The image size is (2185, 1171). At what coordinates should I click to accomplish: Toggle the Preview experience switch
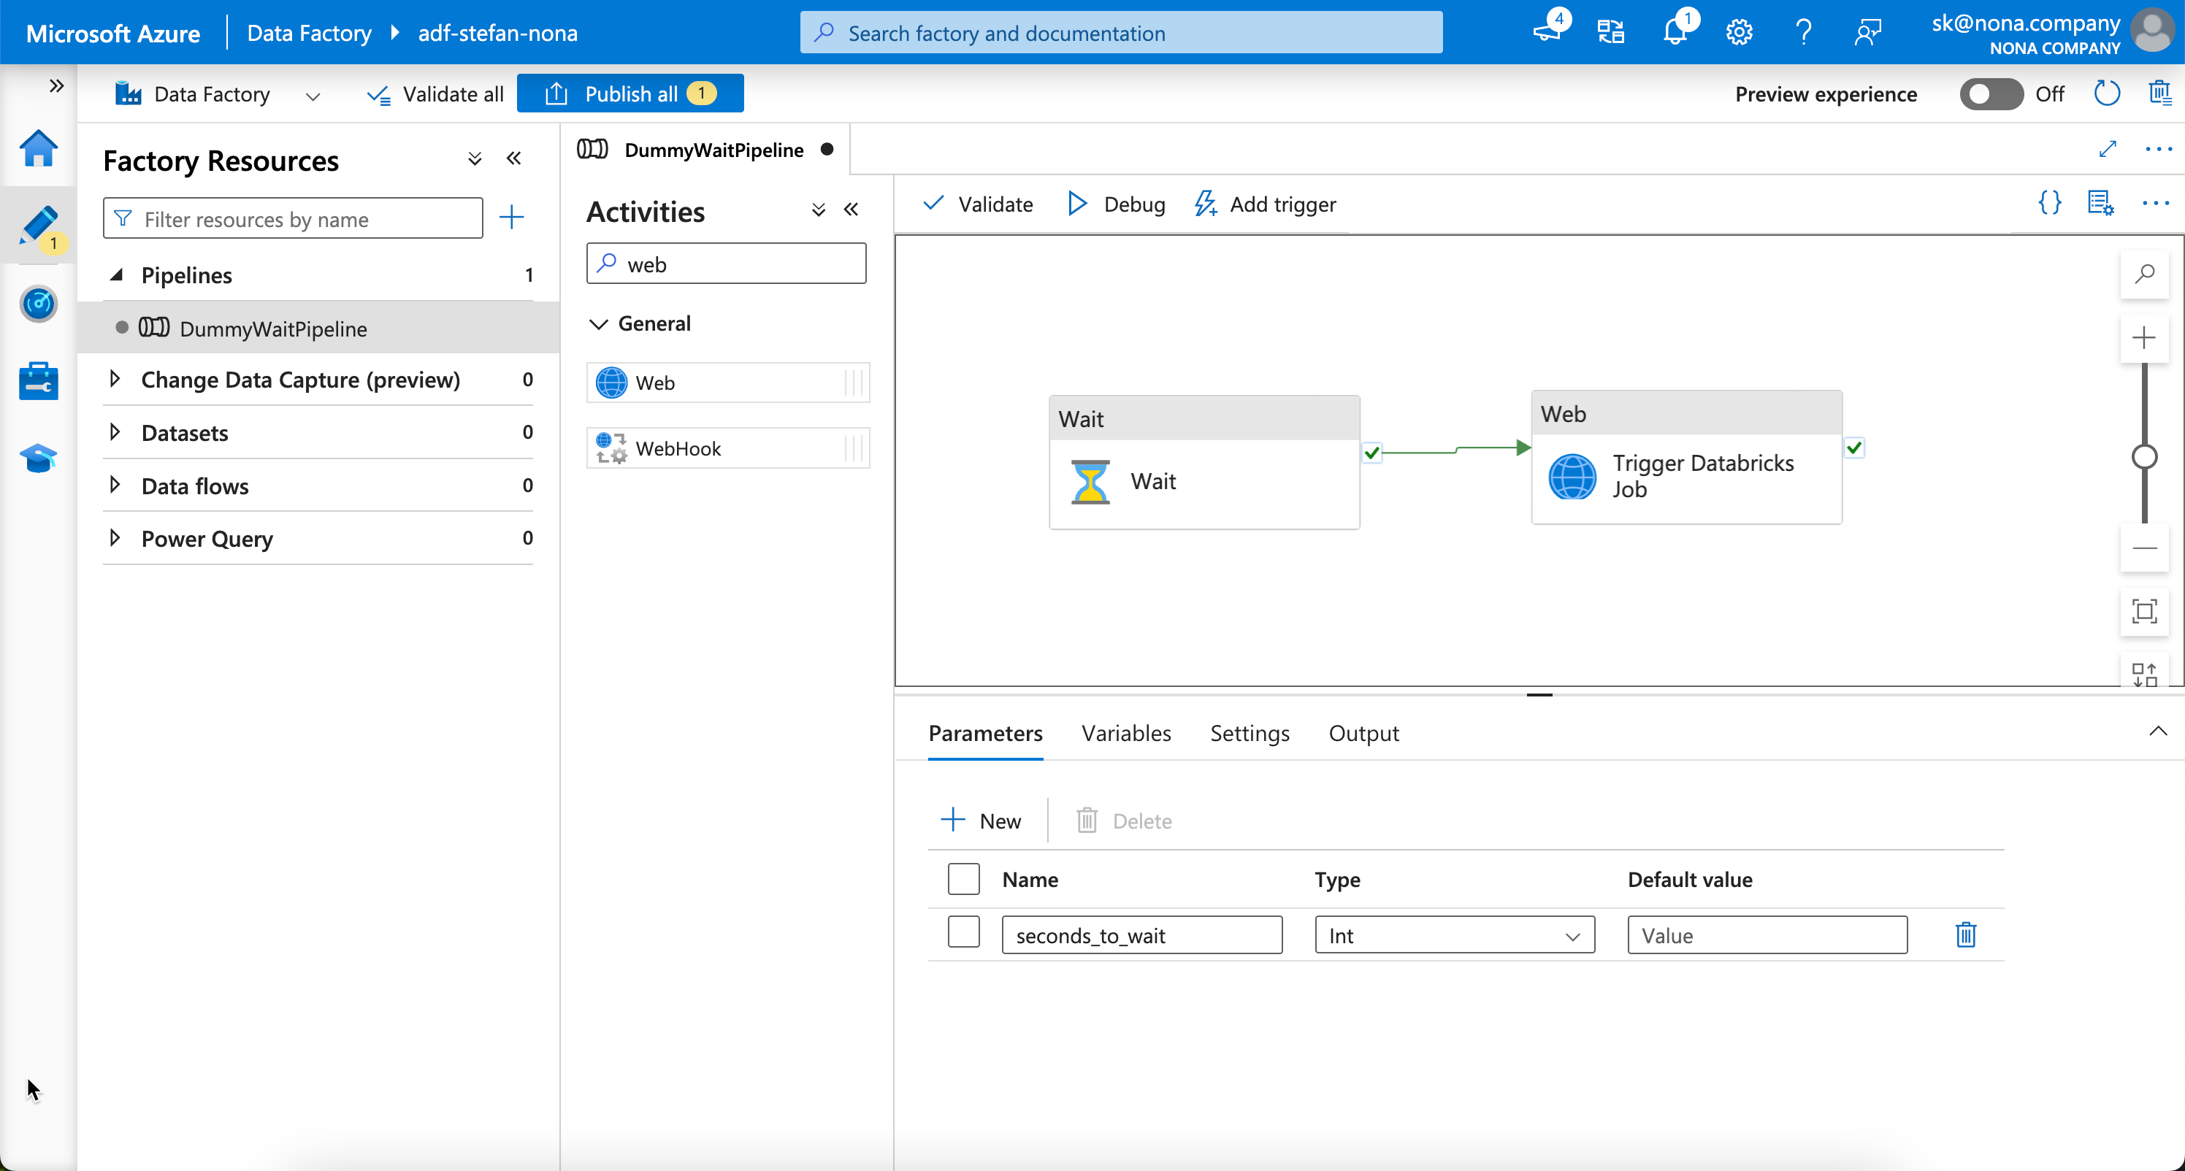click(1991, 93)
